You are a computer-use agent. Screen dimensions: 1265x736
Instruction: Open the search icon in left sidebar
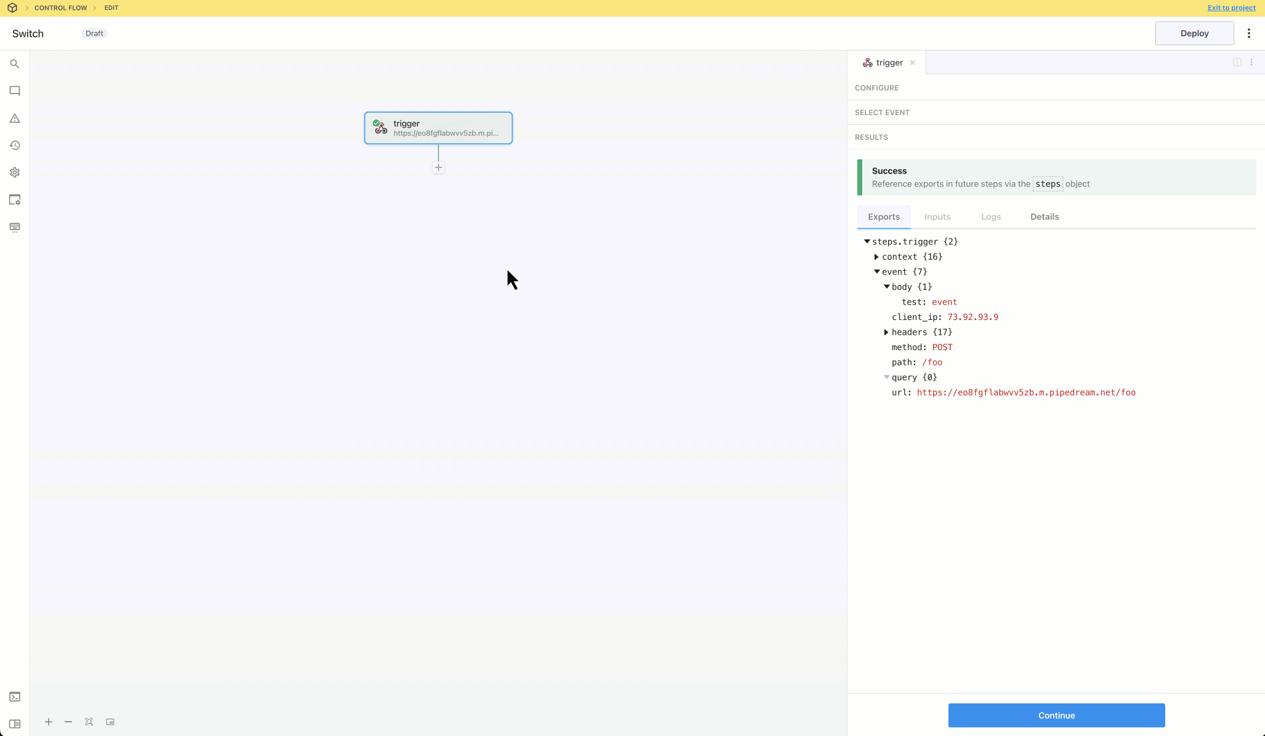coord(15,64)
